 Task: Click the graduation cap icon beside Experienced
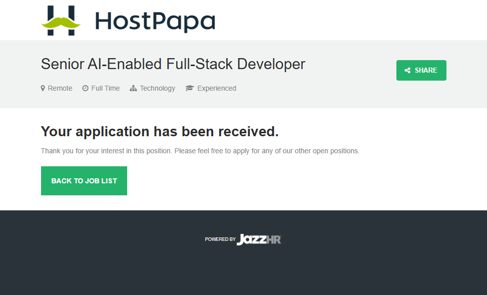189,88
